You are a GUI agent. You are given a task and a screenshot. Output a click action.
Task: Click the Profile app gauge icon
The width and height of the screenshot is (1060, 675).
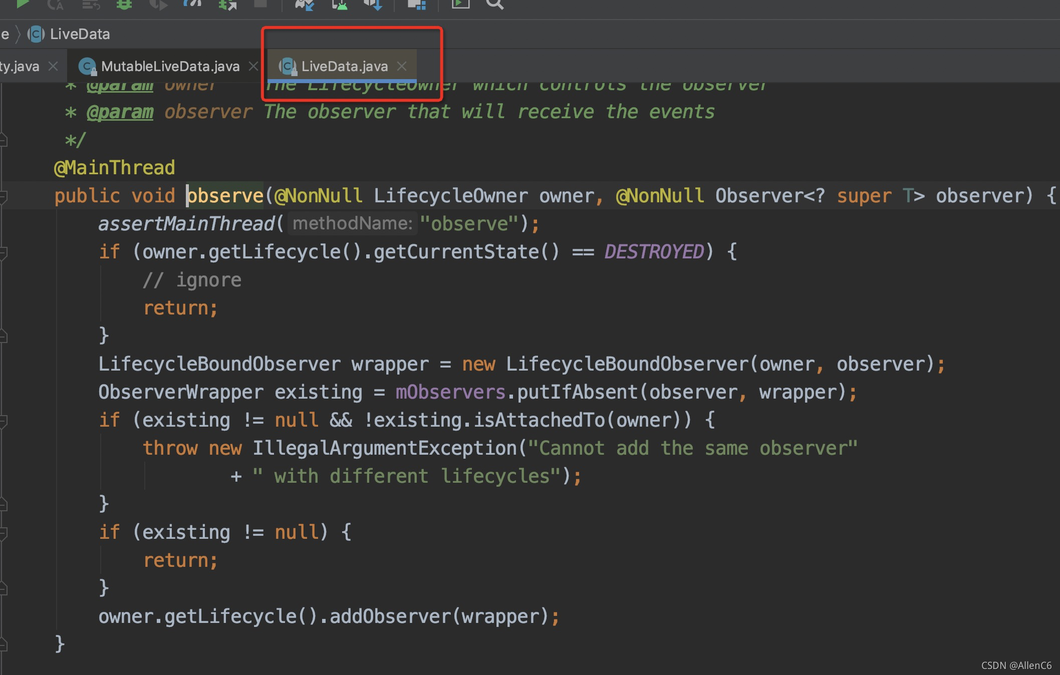[192, 4]
